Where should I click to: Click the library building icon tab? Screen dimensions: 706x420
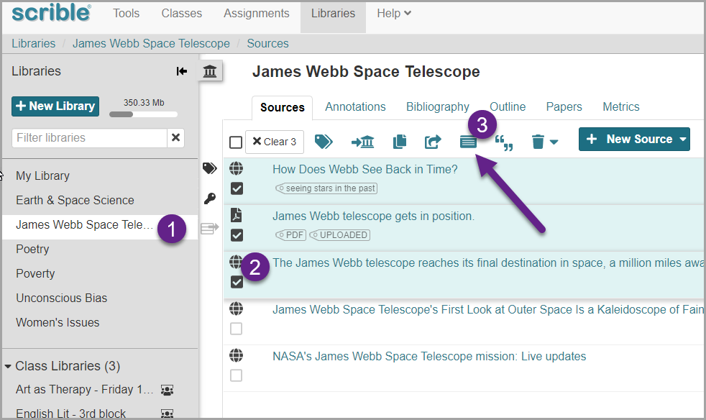[x=210, y=71]
